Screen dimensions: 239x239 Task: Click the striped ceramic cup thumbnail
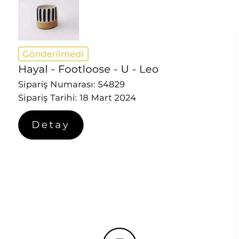tap(49, 19)
